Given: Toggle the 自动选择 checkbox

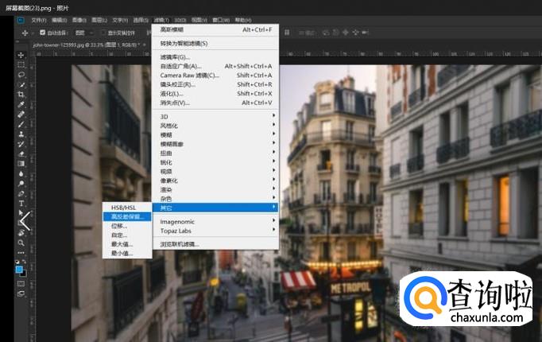Looking at the screenshot, I should point(43,33).
